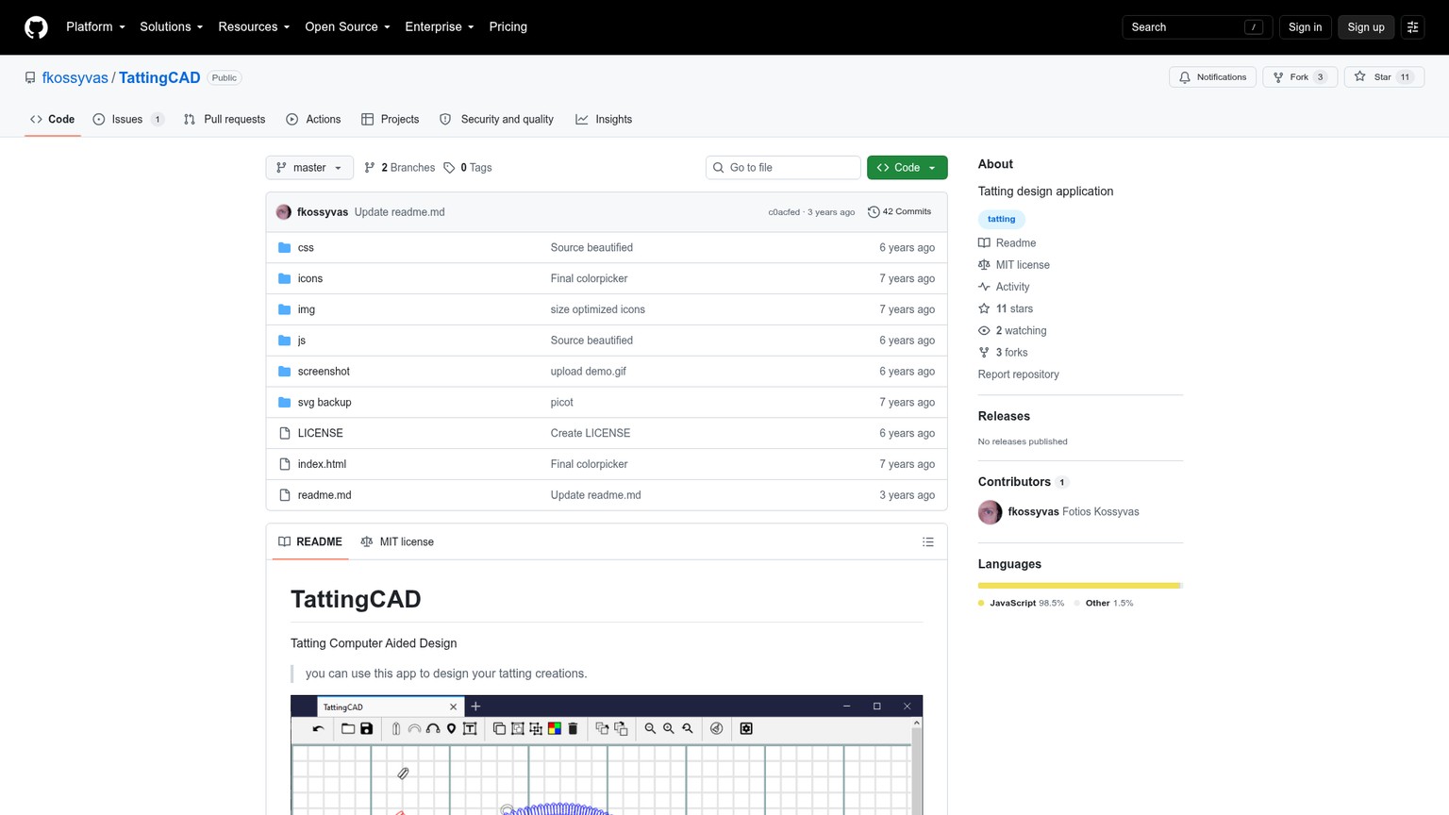The height and width of the screenshot is (815, 1449).
Task: View the 0 Tags link
Action: click(468, 168)
